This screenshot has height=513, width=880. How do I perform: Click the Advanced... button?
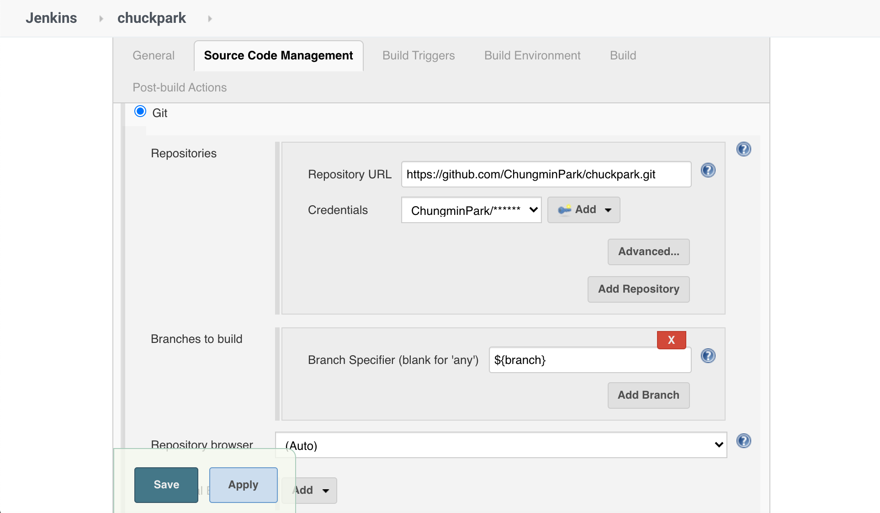(648, 252)
